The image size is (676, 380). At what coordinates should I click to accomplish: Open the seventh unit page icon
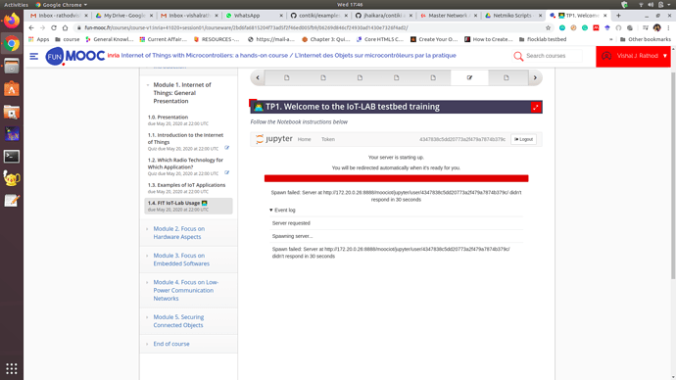tap(507, 78)
